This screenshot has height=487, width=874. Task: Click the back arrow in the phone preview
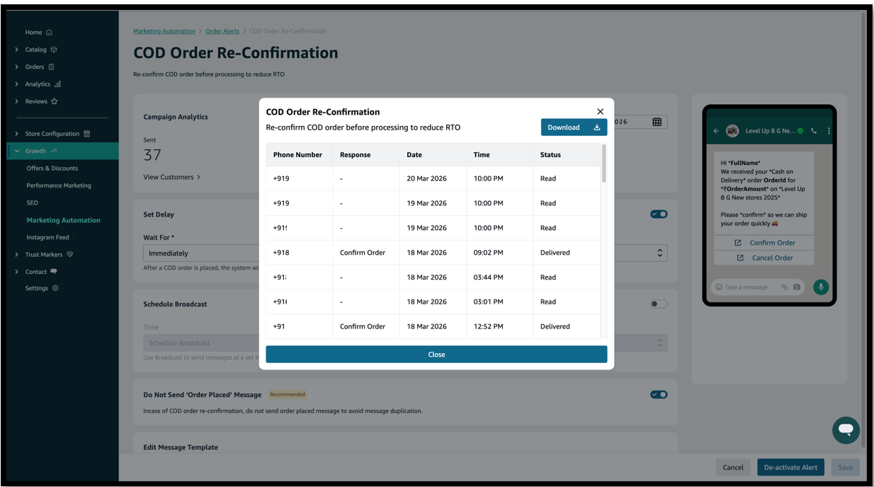[716, 131]
